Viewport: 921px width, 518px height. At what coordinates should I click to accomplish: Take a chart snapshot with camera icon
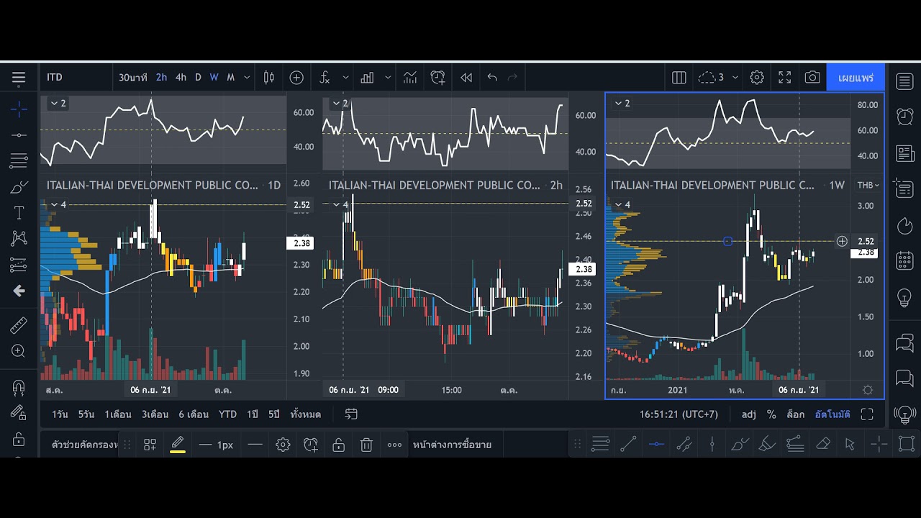(x=812, y=78)
